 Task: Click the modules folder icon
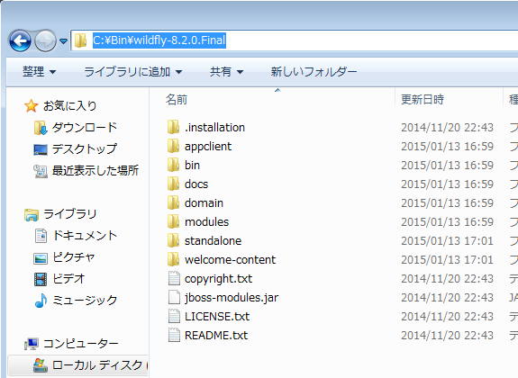point(174,221)
